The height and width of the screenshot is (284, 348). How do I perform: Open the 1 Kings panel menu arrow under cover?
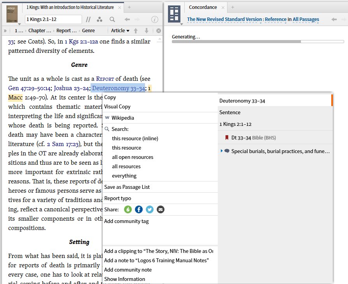[x=19, y=24]
